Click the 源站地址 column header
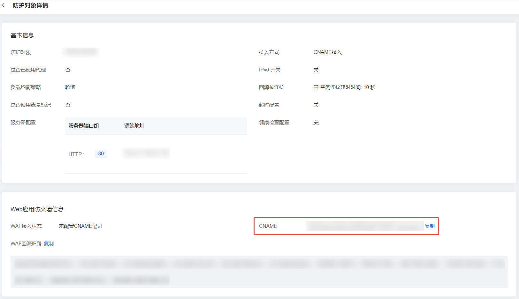The image size is (519, 299). 134,126
